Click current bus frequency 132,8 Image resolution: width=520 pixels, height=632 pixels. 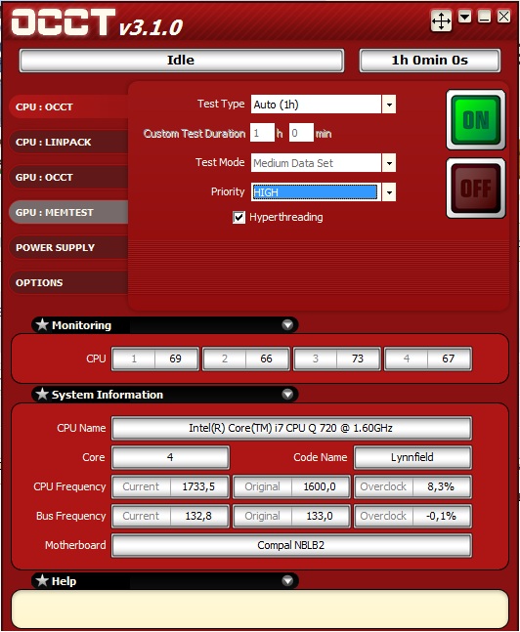pyautogui.click(x=198, y=516)
